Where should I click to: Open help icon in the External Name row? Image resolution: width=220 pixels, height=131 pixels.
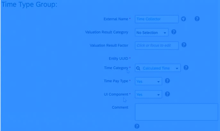(x=197, y=19)
